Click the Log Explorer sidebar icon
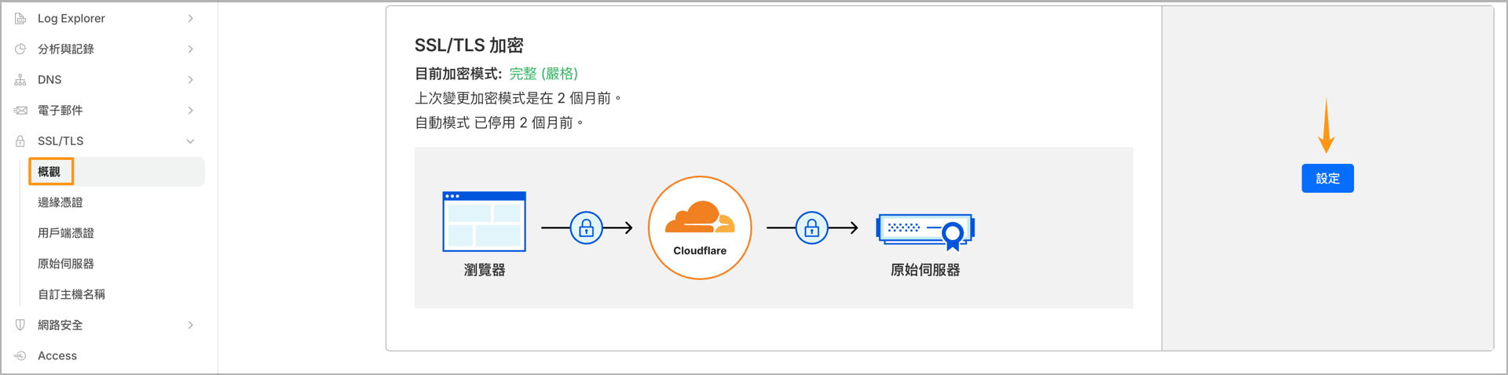 coord(20,18)
